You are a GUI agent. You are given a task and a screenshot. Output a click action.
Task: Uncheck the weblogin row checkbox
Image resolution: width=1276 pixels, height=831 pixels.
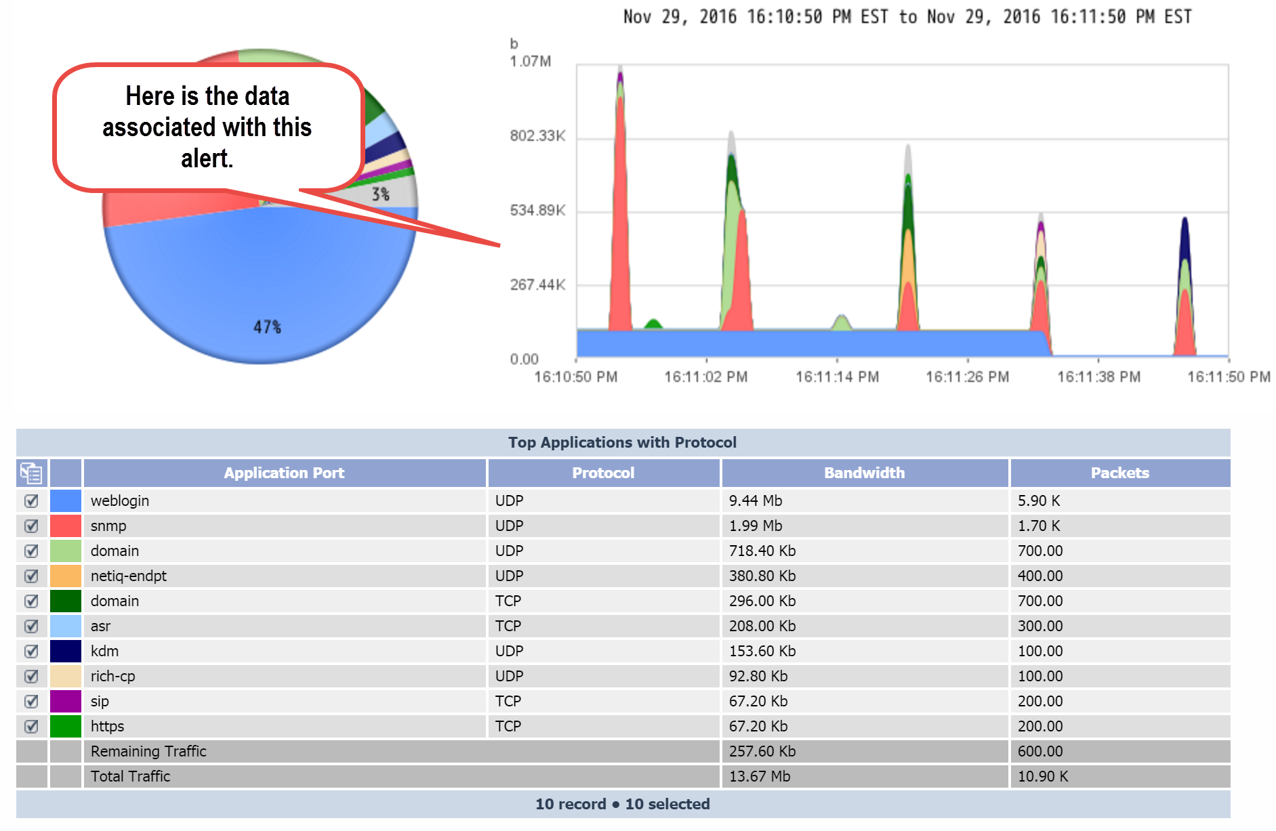[31, 500]
